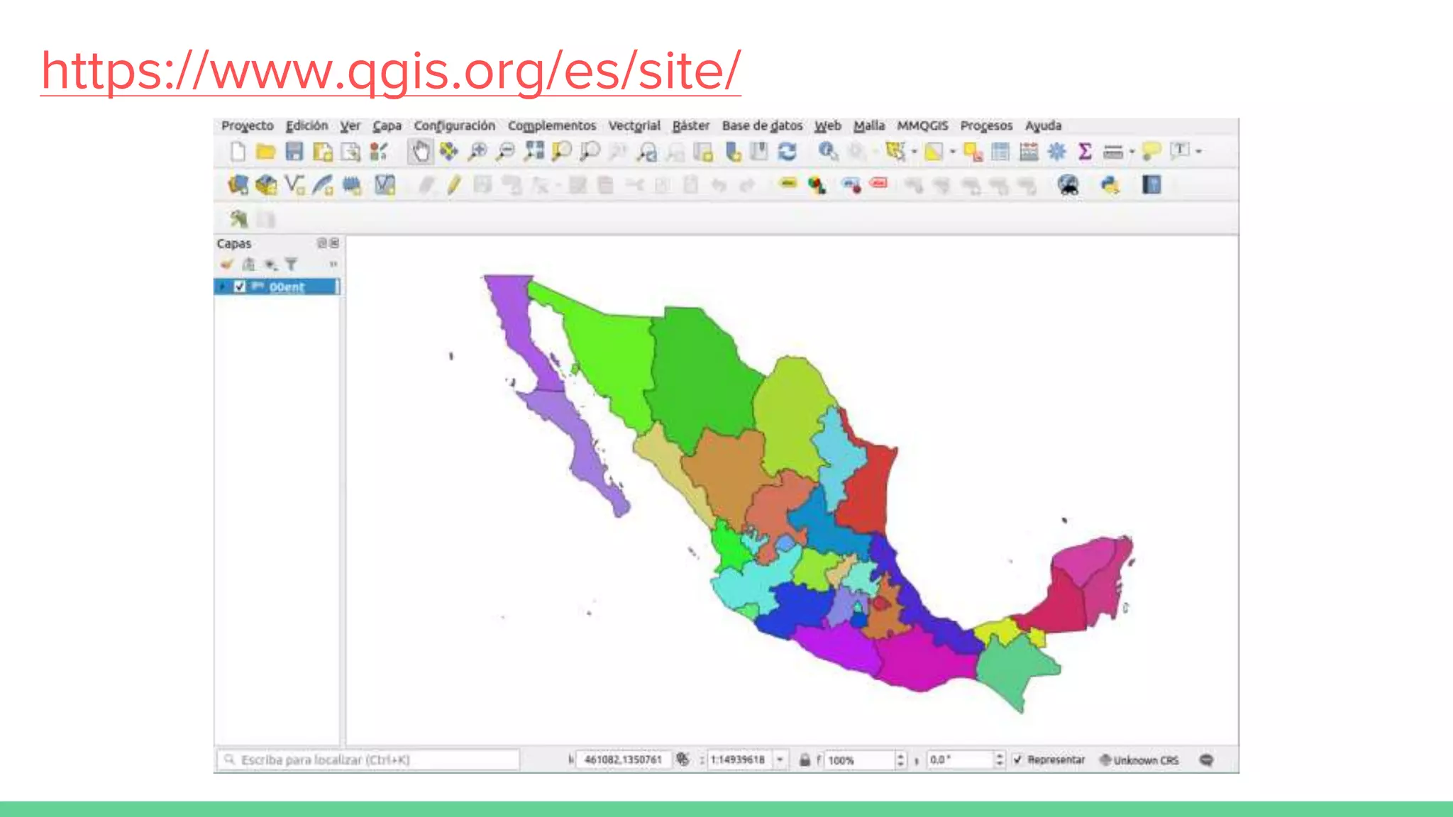
Task: Click the Zoom Out magnifier icon
Action: click(506, 151)
